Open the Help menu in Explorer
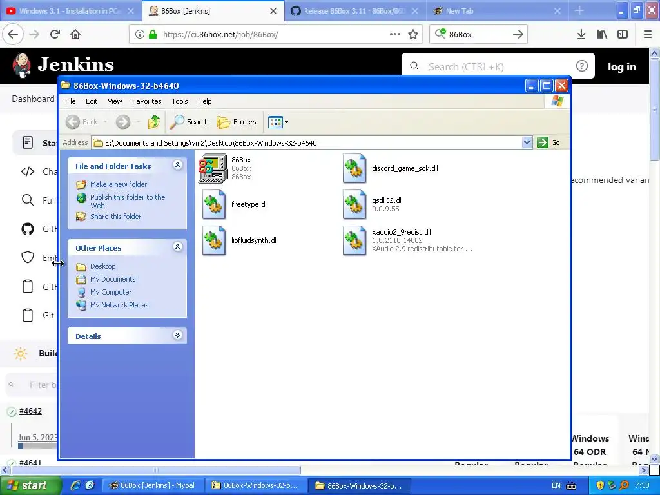 coord(204,101)
